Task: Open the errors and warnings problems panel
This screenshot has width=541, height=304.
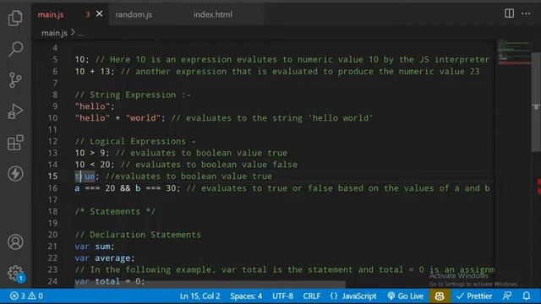Action: pyautogui.click(x=26, y=296)
